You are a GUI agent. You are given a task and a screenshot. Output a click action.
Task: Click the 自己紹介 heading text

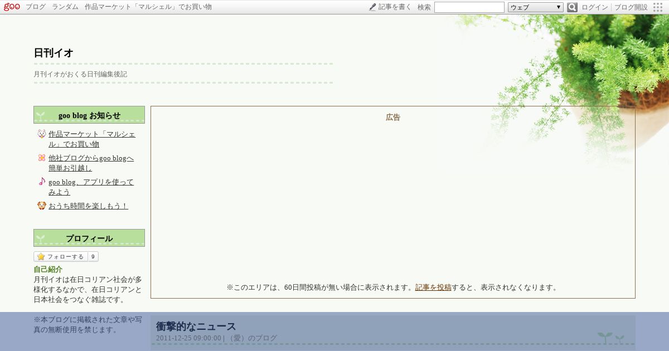48,269
